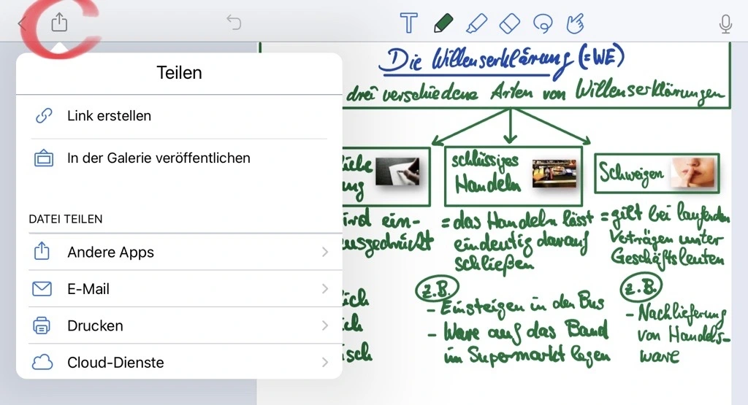Tap In der Galerie veröffentlichen
This screenshot has height=405, width=748.
159,158
